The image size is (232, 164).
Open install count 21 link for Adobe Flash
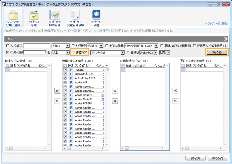(x=103, y=99)
